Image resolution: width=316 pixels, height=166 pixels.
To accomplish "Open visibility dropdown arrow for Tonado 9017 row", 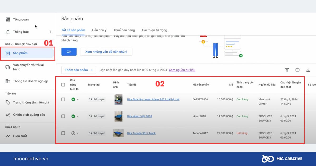I will [78, 133].
